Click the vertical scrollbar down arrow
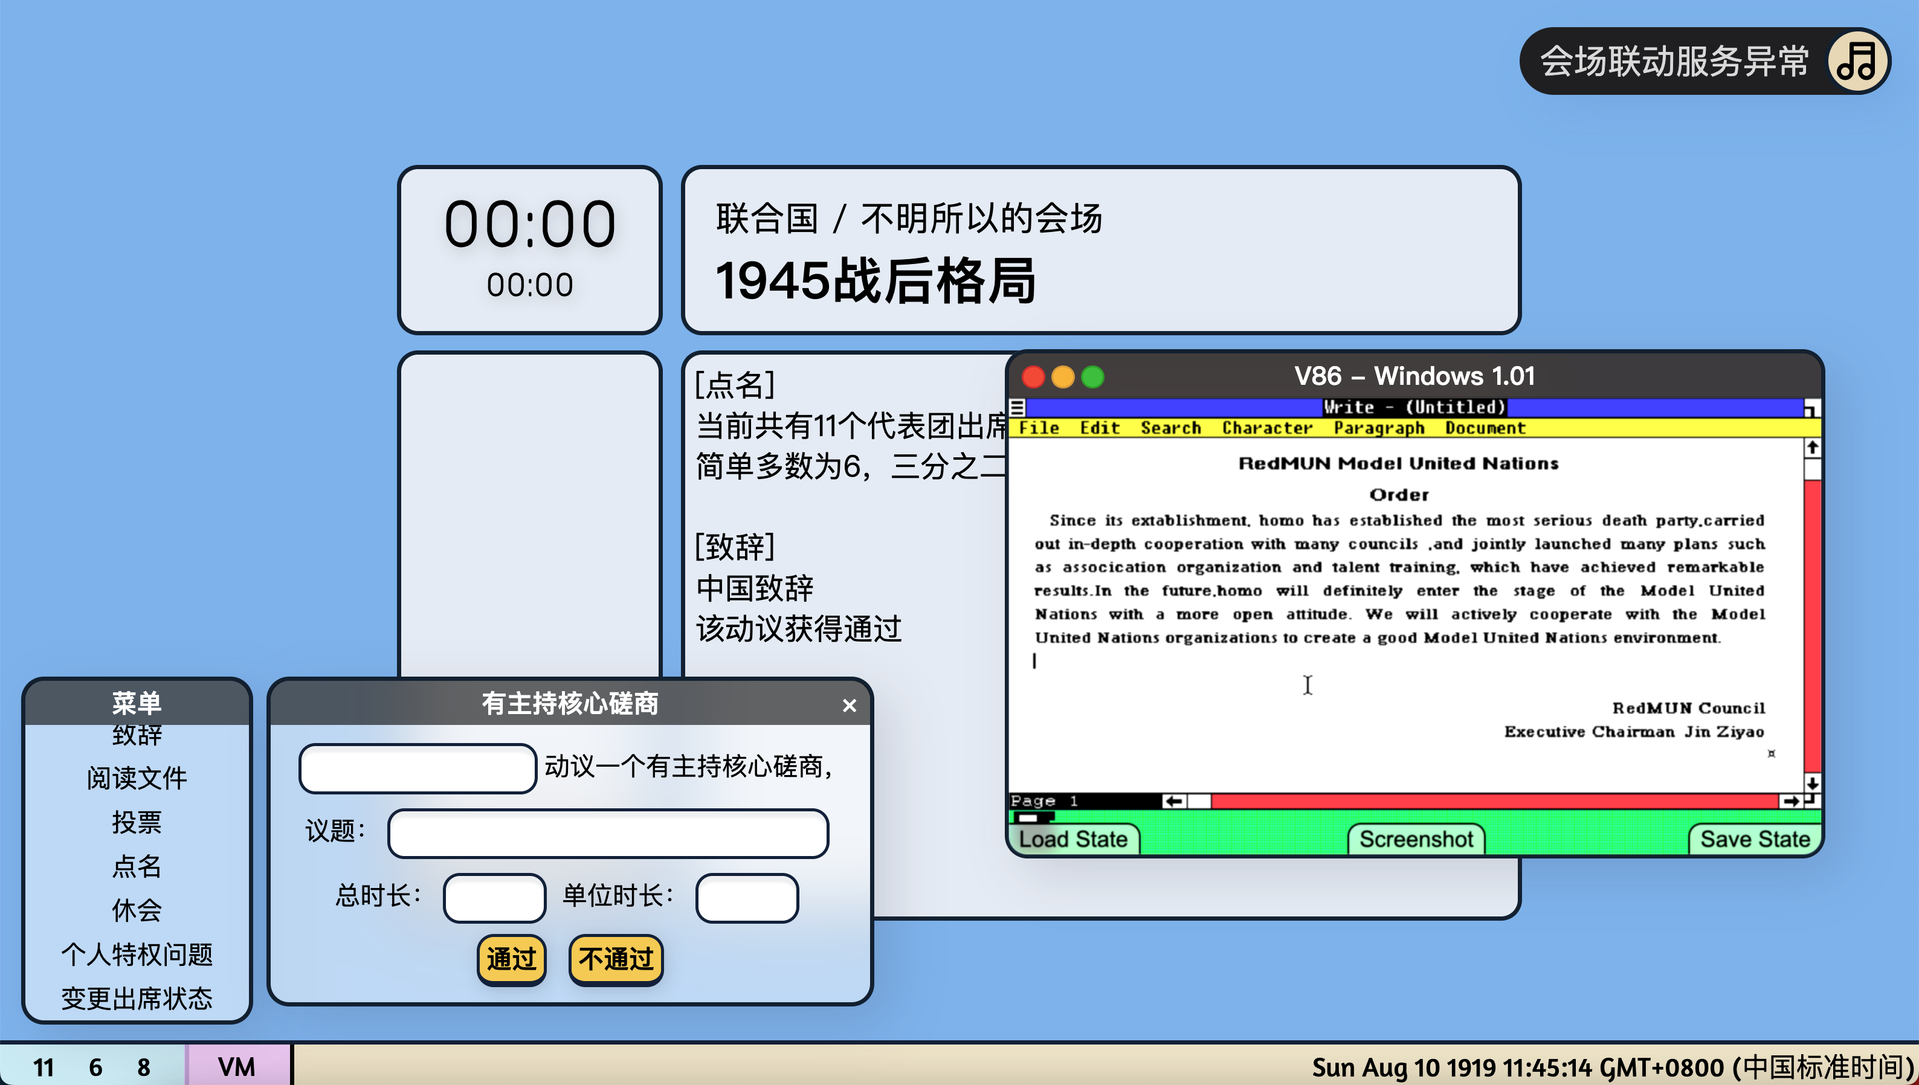 pyautogui.click(x=1813, y=782)
